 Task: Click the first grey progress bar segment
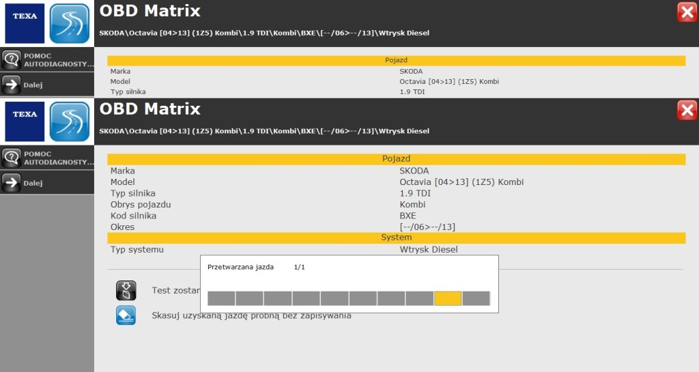[x=221, y=298]
